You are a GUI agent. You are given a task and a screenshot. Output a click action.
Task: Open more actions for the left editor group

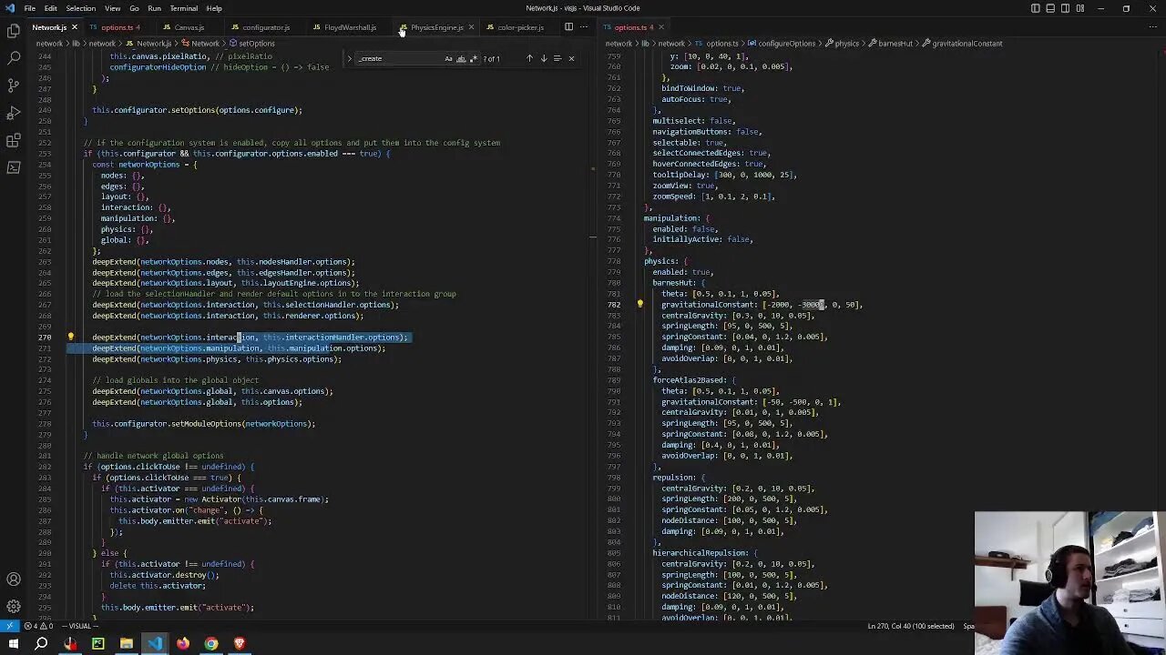pos(582,27)
